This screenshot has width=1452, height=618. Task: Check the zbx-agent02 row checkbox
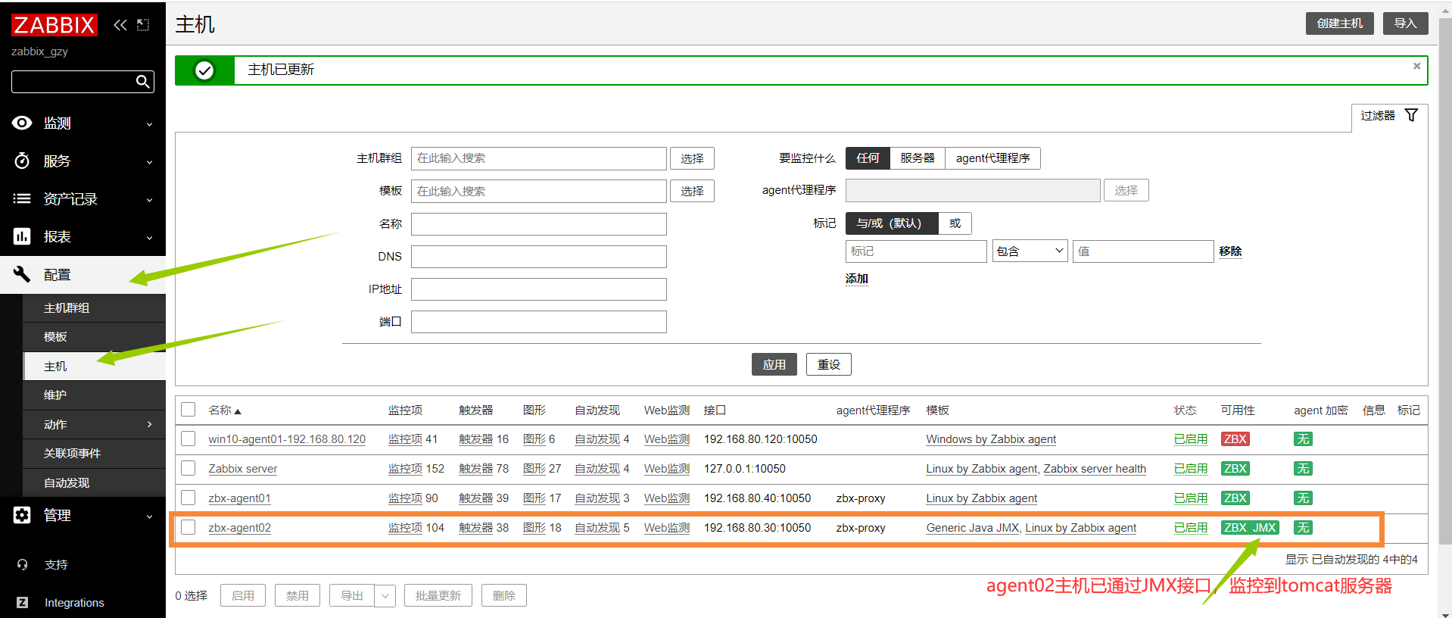pos(189,527)
